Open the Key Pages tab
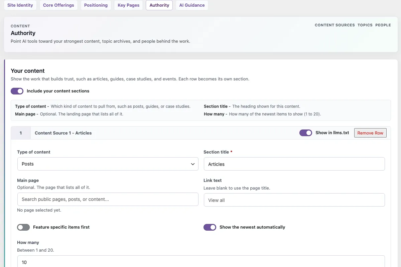Image resolution: width=401 pixels, height=267 pixels. click(128, 5)
